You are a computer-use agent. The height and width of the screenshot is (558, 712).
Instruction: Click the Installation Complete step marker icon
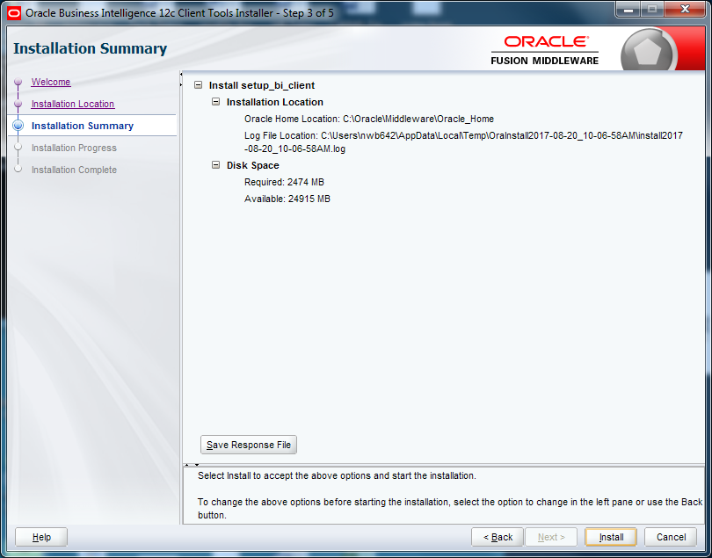[19, 170]
